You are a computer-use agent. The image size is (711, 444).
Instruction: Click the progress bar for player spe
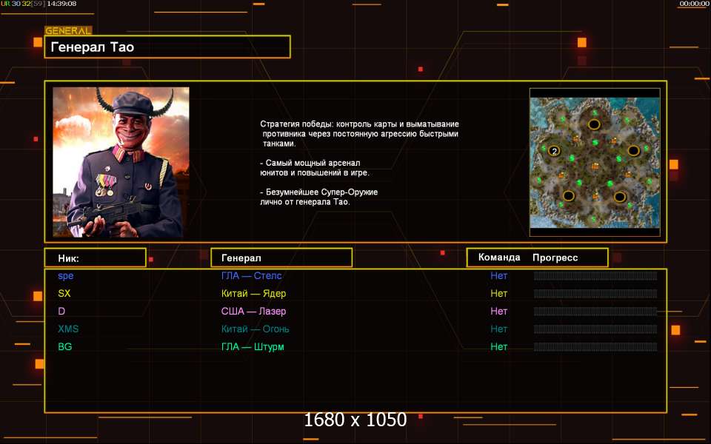coord(595,276)
